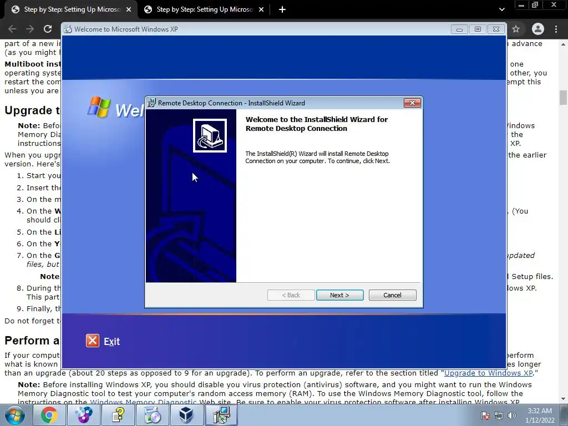Open the volume speaker tray icon
This screenshot has width=568, height=426.
point(512,415)
